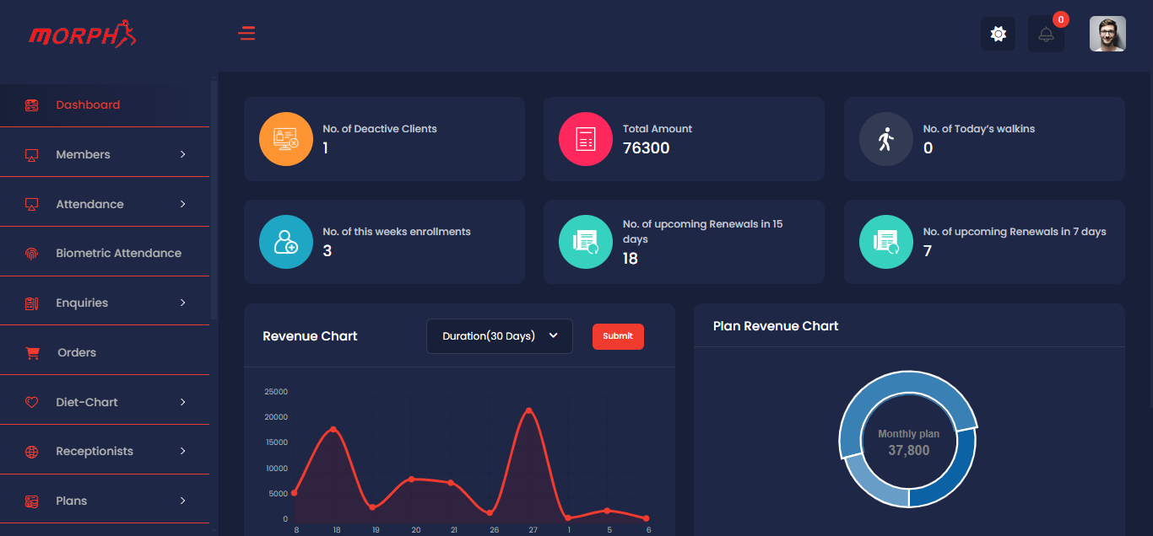The width and height of the screenshot is (1153, 536).
Task: Click the settings gear icon in header
Action: [x=998, y=34]
